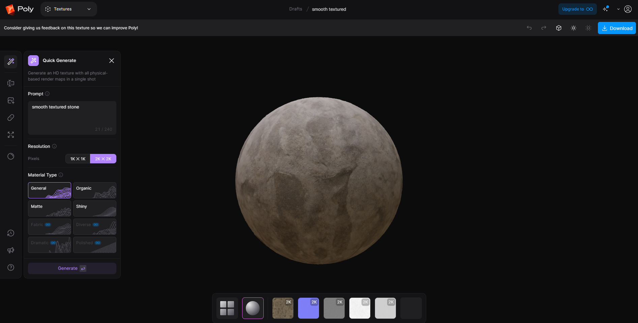Choose the Matte material type
638x323 pixels.
click(x=50, y=208)
